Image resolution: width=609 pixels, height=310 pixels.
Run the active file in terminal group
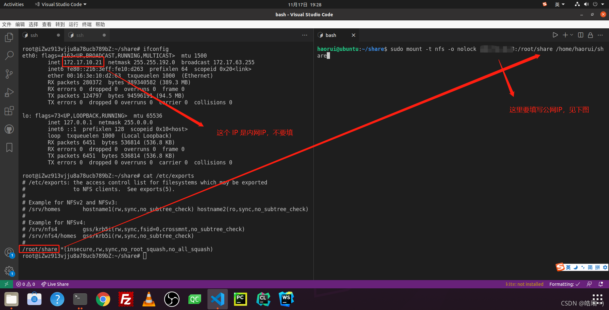tap(555, 35)
